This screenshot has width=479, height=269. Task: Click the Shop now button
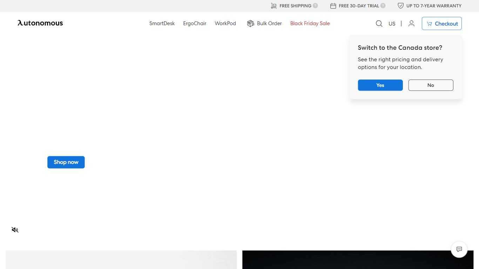click(x=66, y=162)
